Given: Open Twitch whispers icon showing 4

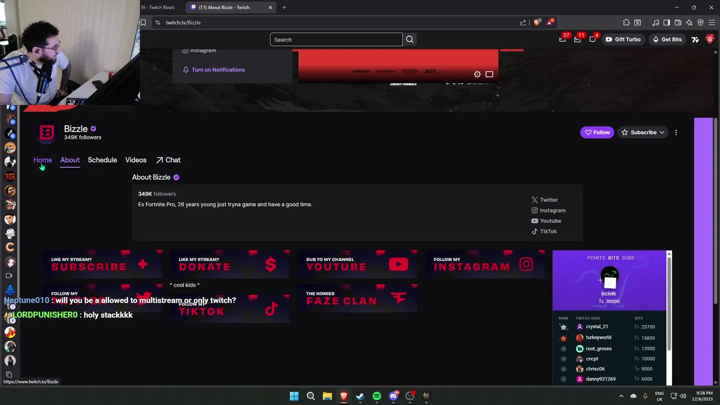Looking at the screenshot, I should [592, 39].
